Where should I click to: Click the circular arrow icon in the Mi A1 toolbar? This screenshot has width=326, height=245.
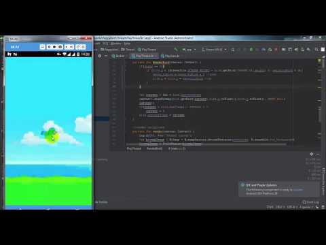pyautogui.click(x=78, y=47)
